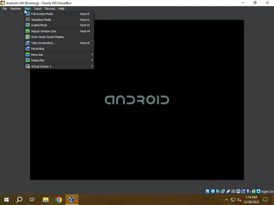Show hidden system tray icons
This screenshot has height=205, width=274.
click(226, 200)
